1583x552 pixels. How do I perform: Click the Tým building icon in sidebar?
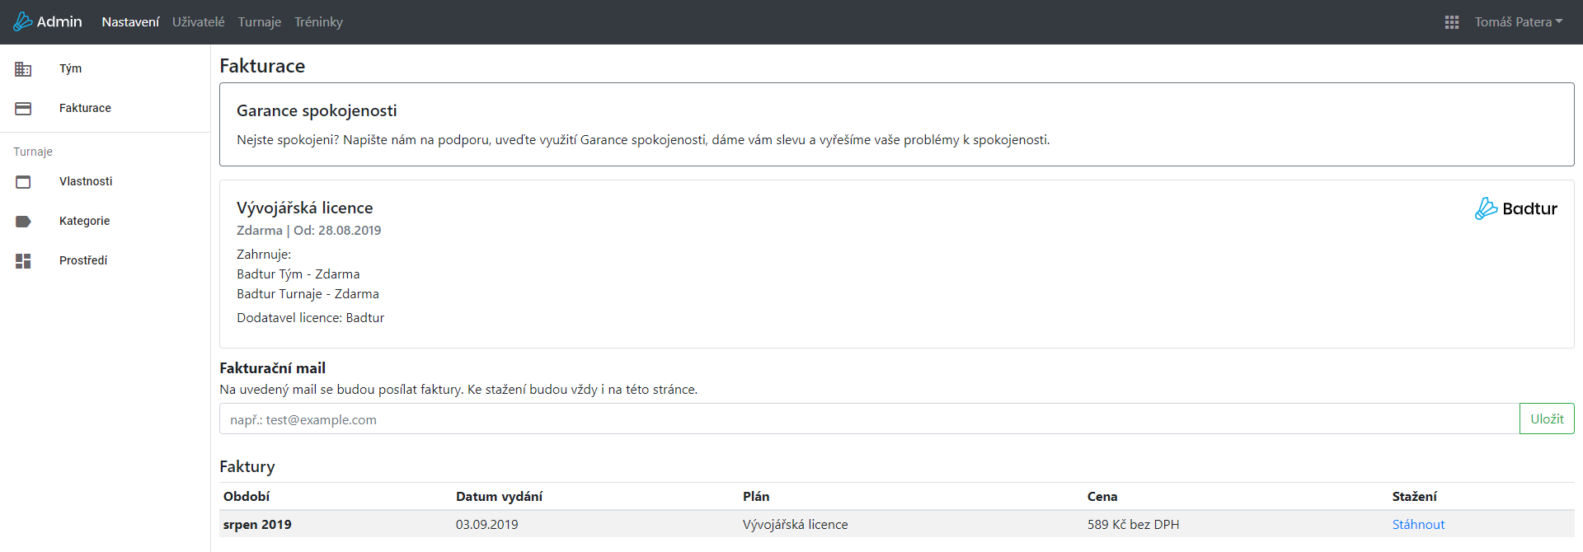pos(23,69)
